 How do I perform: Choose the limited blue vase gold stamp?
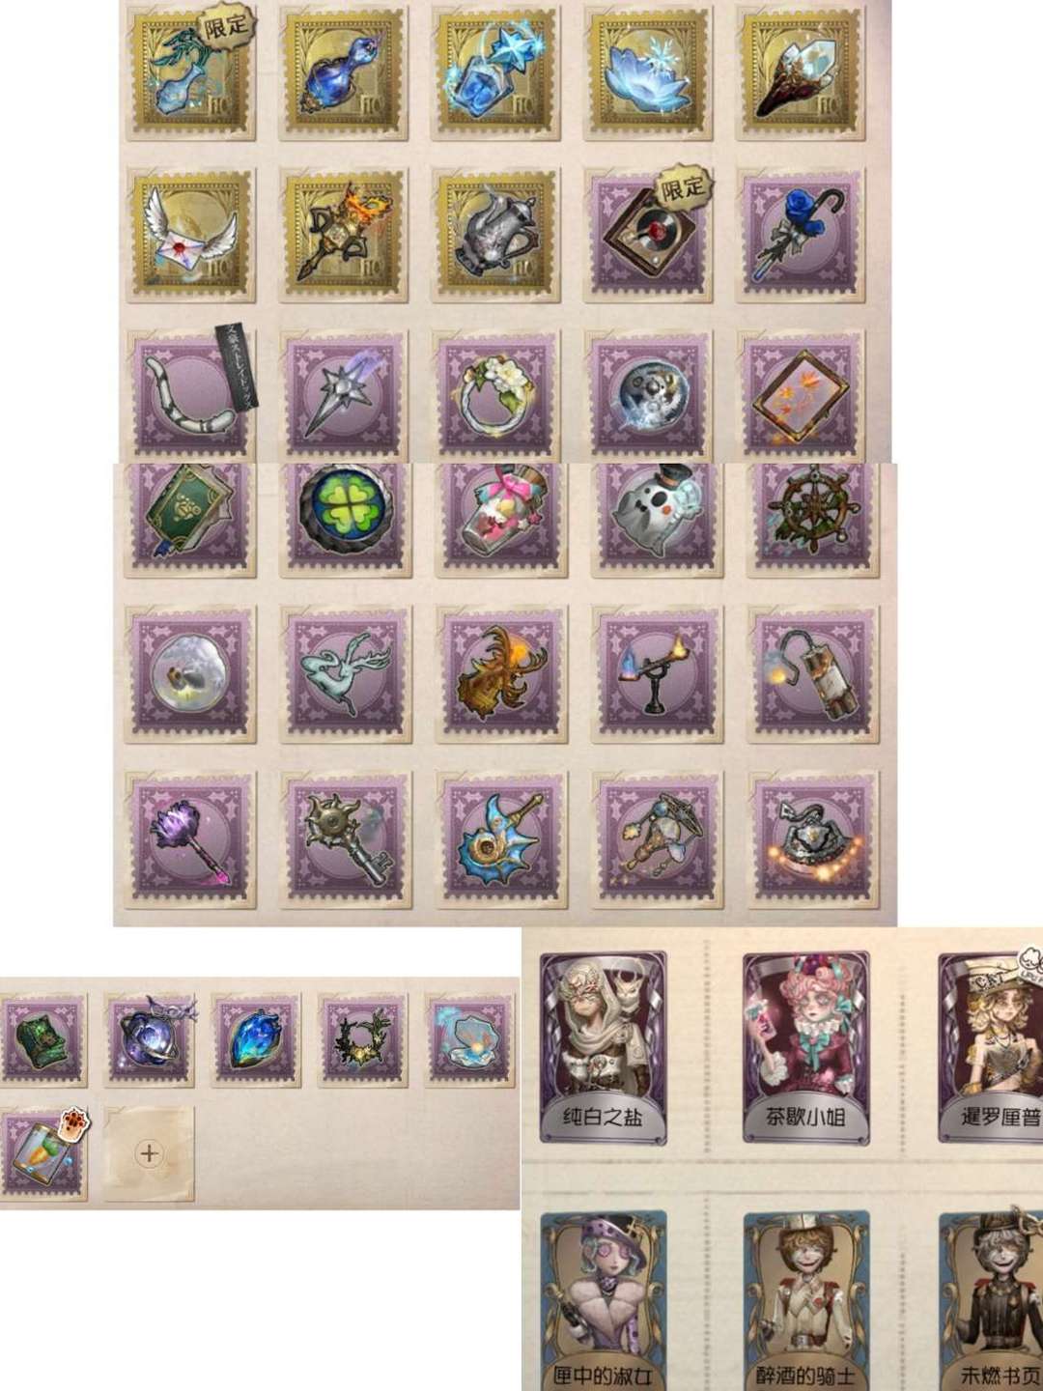(x=191, y=73)
